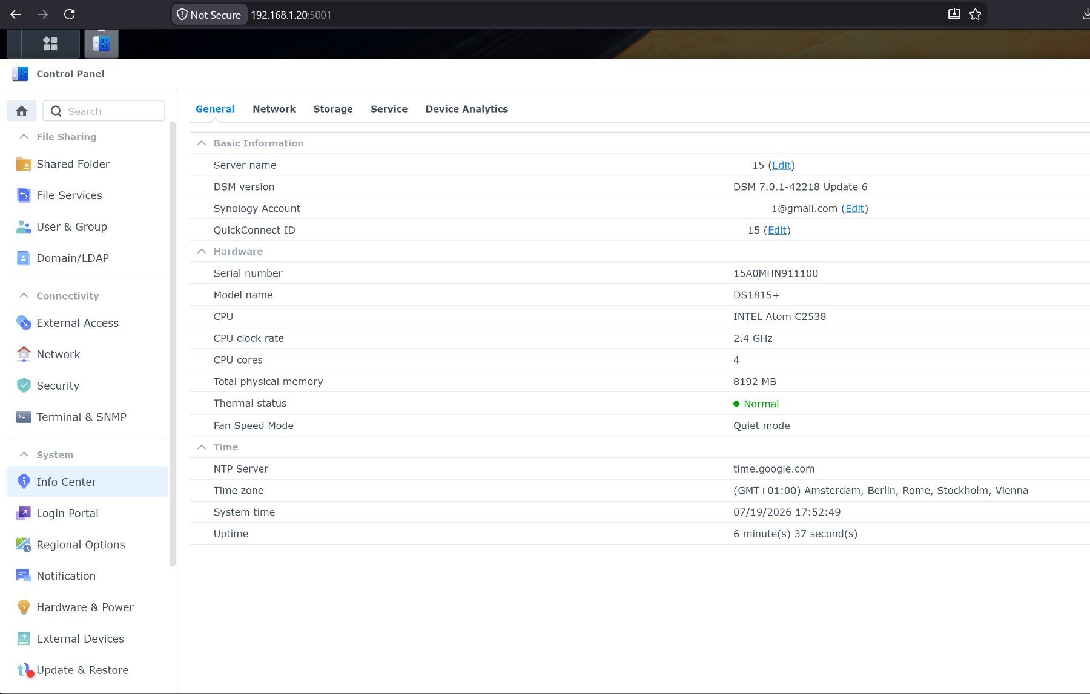Collapse Time section
The width and height of the screenshot is (1090, 694).
point(202,447)
